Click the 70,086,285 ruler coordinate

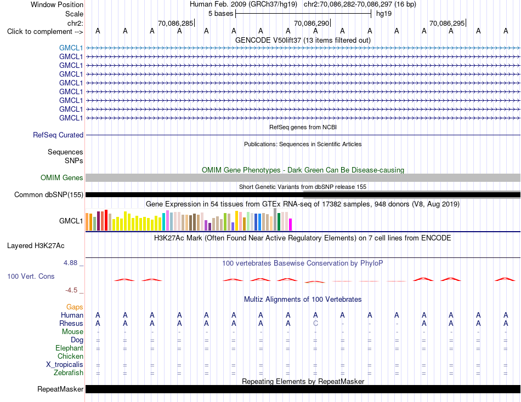click(175, 23)
